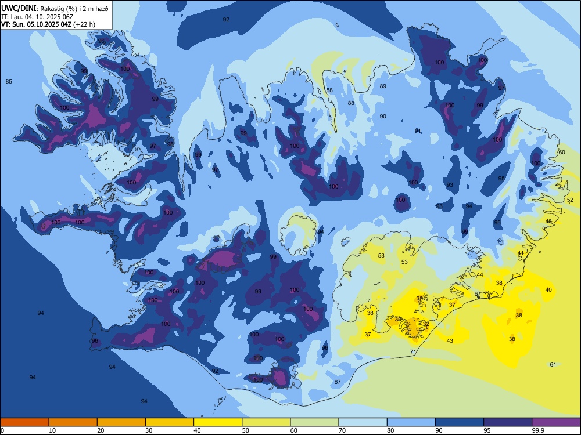Click the humidity value 98 in the Westfjords
581x435 pixels.
coord(170,144)
